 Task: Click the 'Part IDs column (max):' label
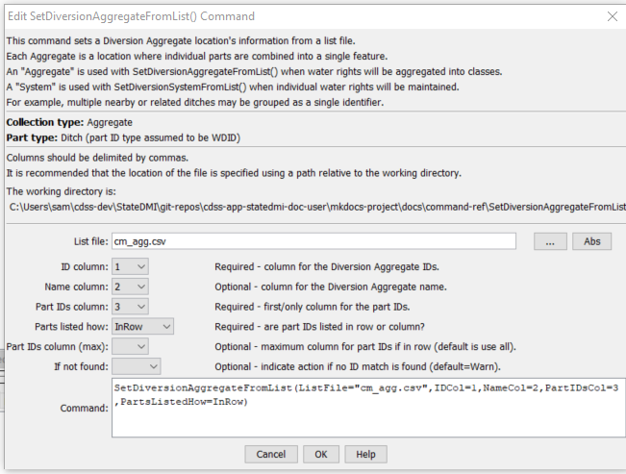57,347
